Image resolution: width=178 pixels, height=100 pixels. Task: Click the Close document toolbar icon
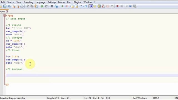point(14,6)
